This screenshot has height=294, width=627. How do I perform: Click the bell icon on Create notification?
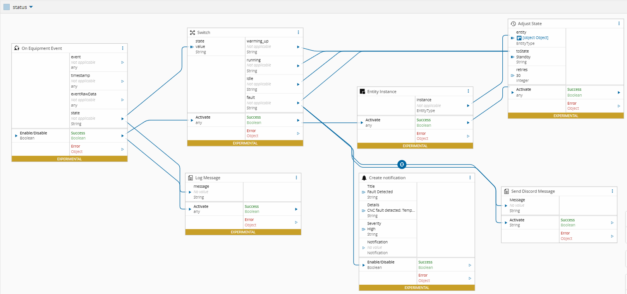(364, 178)
